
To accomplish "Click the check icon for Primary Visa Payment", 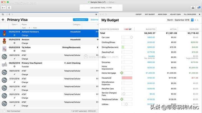I will 4,64.
